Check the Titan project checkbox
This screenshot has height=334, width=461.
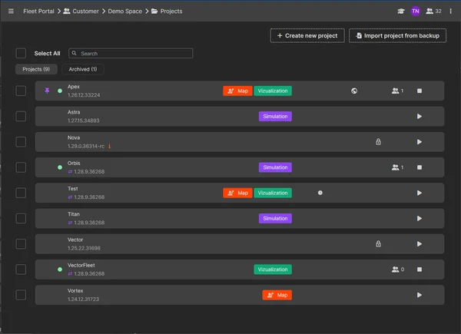[21, 219]
